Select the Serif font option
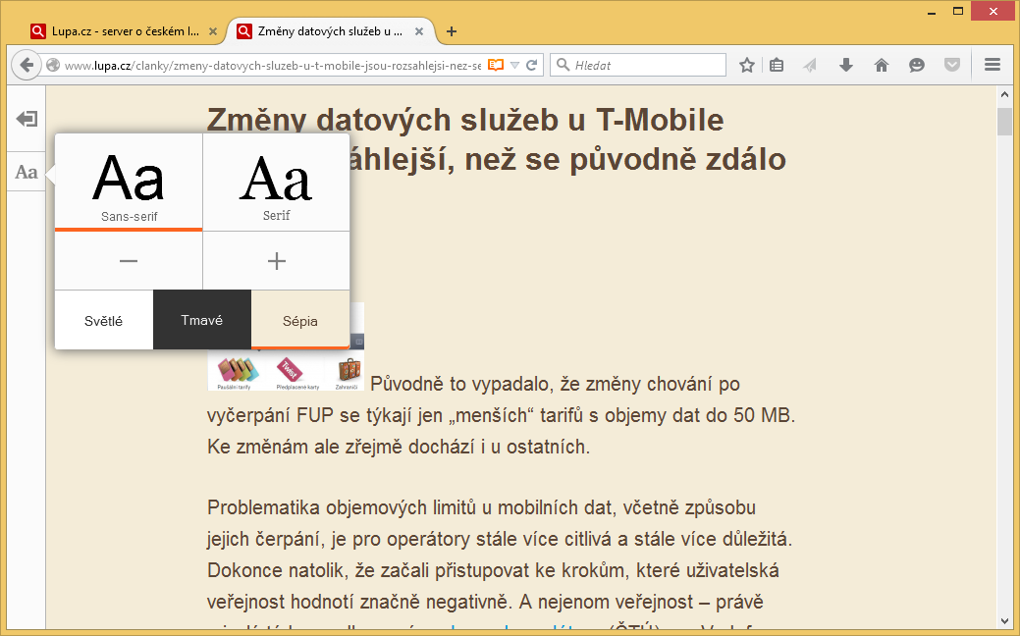Viewport: 1020px width, 636px height. (276, 182)
